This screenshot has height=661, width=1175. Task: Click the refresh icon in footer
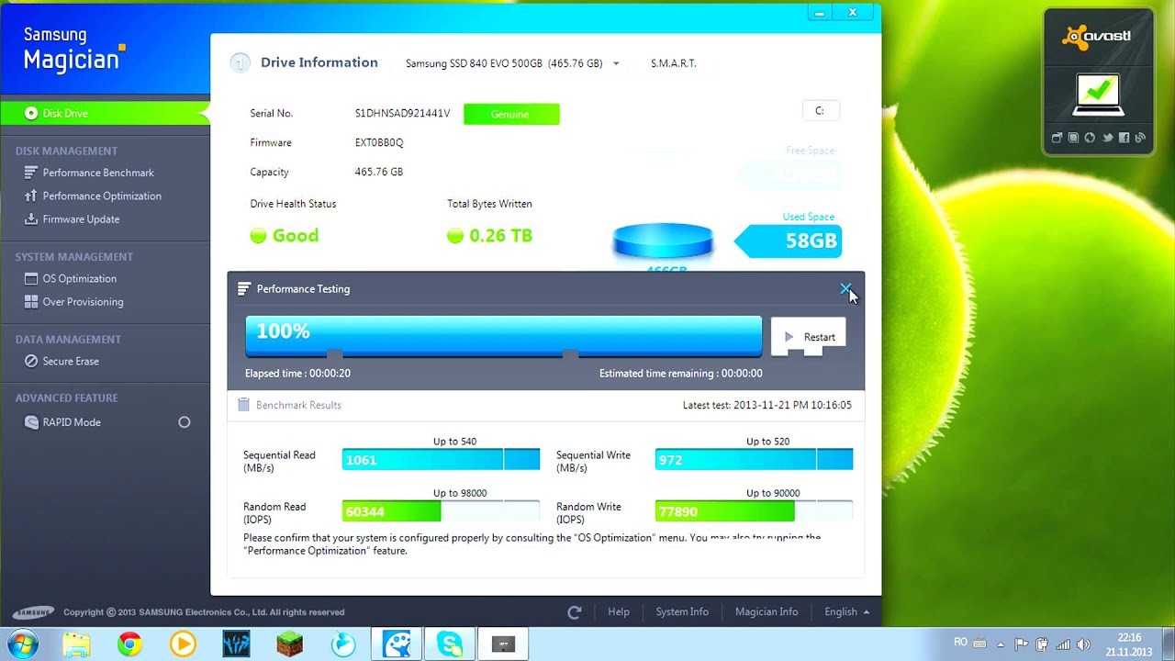tap(575, 612)
